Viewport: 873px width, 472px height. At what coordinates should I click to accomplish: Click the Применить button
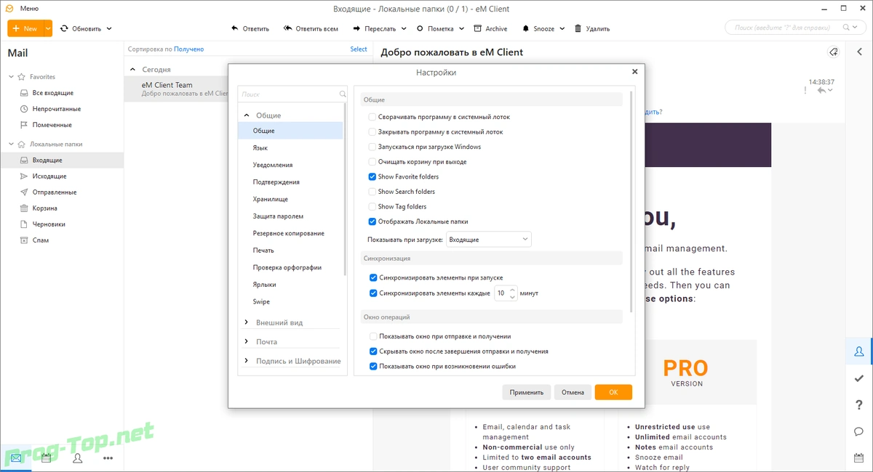pos(526,392)
